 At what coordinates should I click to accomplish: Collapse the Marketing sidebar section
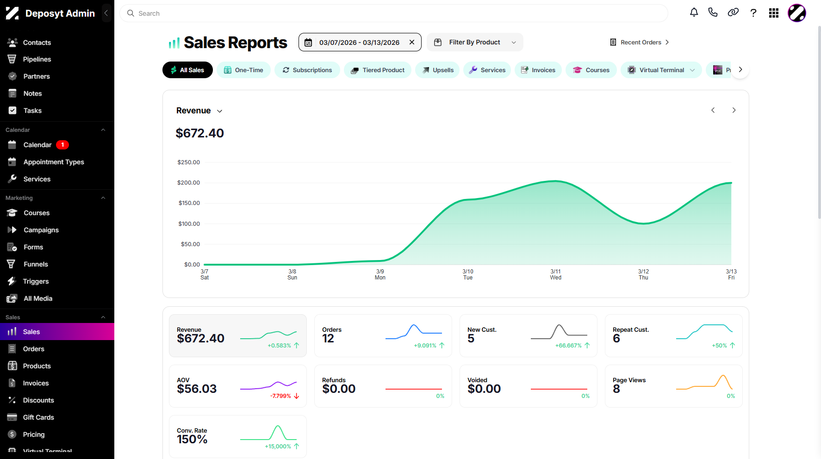tap(103, 198)
